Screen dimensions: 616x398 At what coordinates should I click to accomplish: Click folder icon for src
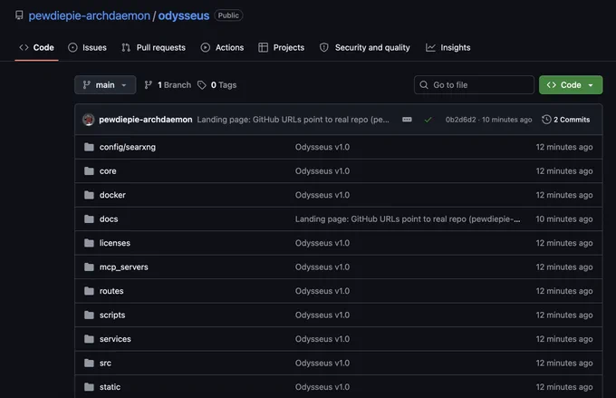(89, 363)
